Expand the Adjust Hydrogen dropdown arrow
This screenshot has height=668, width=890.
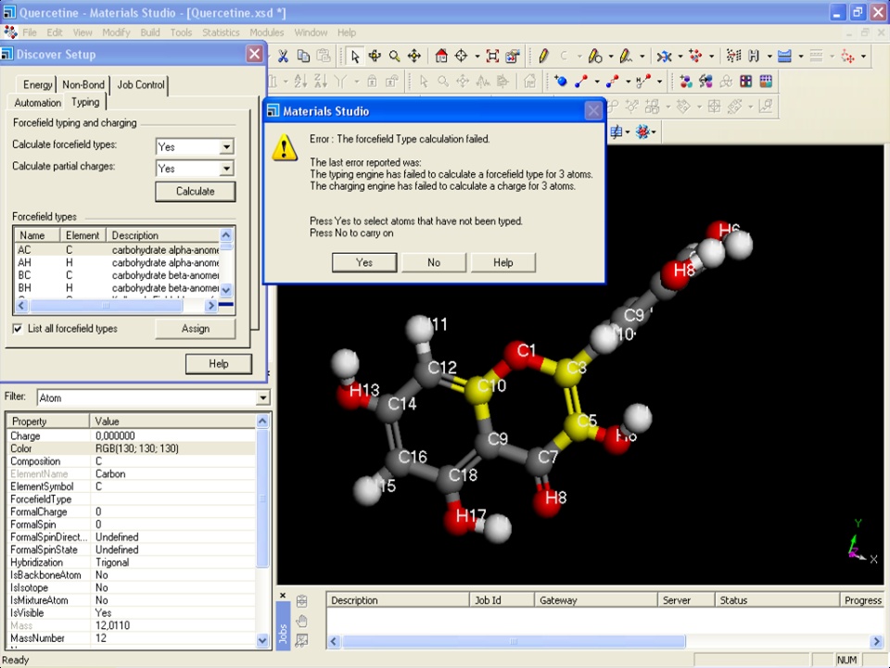[x=769, y=57]
